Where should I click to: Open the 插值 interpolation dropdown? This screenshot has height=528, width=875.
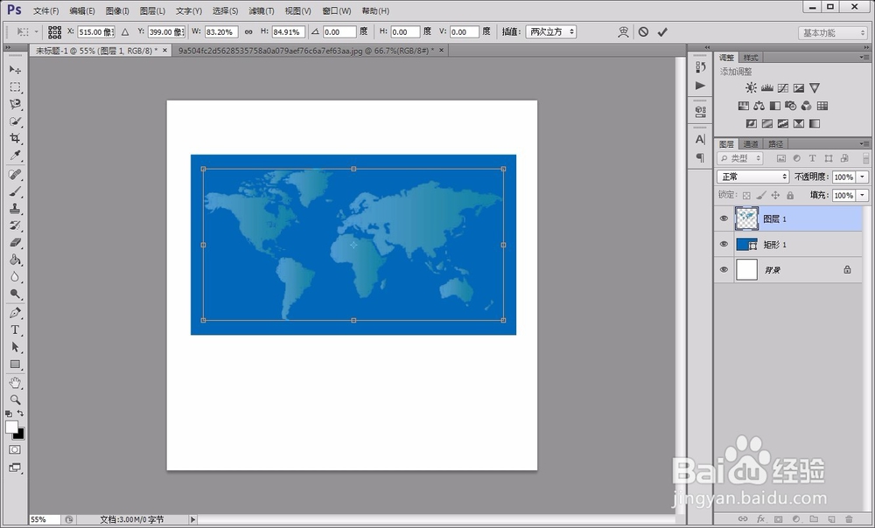point(551,32)
